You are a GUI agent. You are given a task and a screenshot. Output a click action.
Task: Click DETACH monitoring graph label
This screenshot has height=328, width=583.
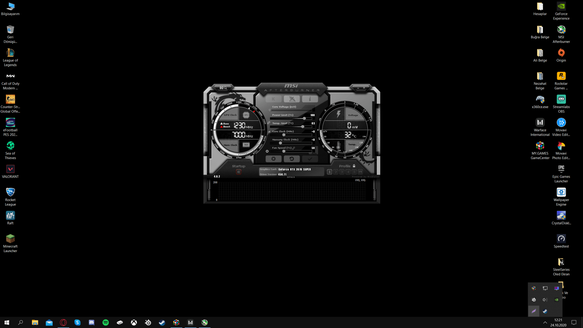291,177
